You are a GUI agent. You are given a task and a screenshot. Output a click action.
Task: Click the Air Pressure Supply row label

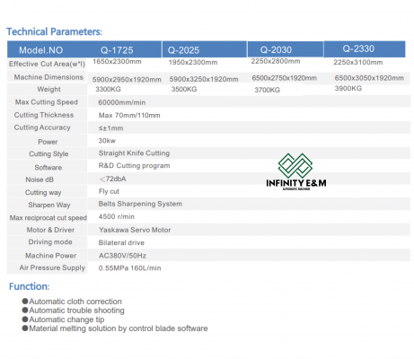(52, 267)
